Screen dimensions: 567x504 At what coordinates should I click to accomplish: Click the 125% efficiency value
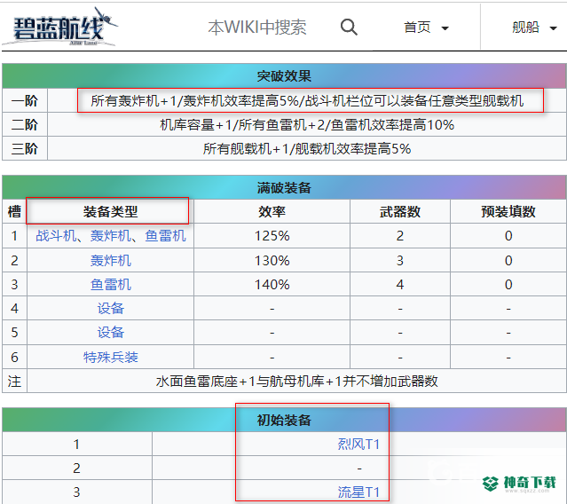pyautogui.click(x=272, y=236)
